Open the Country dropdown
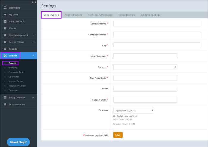This screenshot has height=147, width=208. tap(145, 67)
